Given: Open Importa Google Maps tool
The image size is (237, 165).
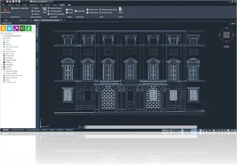Looking at the screenshot, I should 20,8.
